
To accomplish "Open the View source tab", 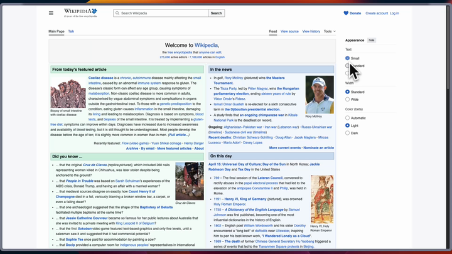I will 289,31.
